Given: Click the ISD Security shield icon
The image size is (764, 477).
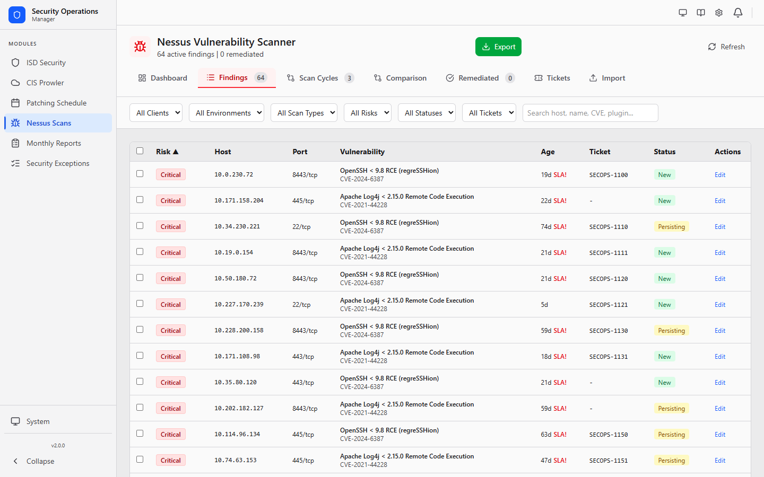Looking at the screenshot, I should pos(15,63).
